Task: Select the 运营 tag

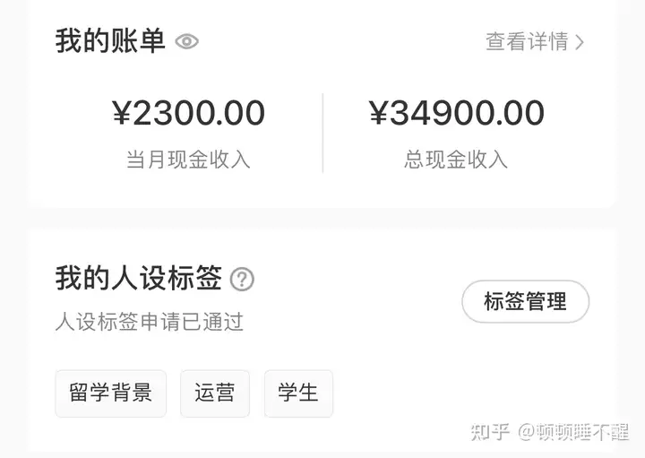Action: pyautogui.click(x=215, y=393)
